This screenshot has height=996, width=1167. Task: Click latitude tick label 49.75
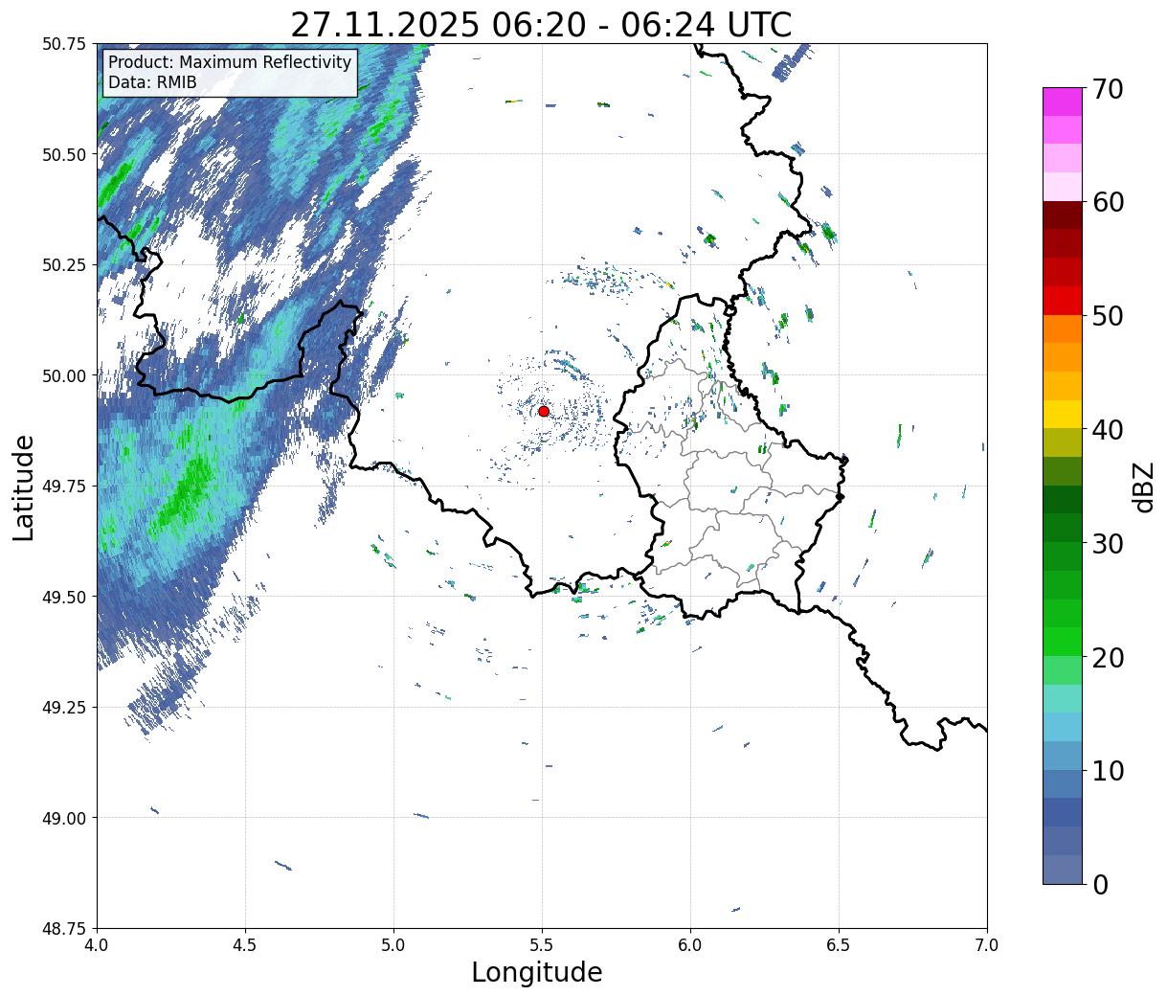click(65, 487)
